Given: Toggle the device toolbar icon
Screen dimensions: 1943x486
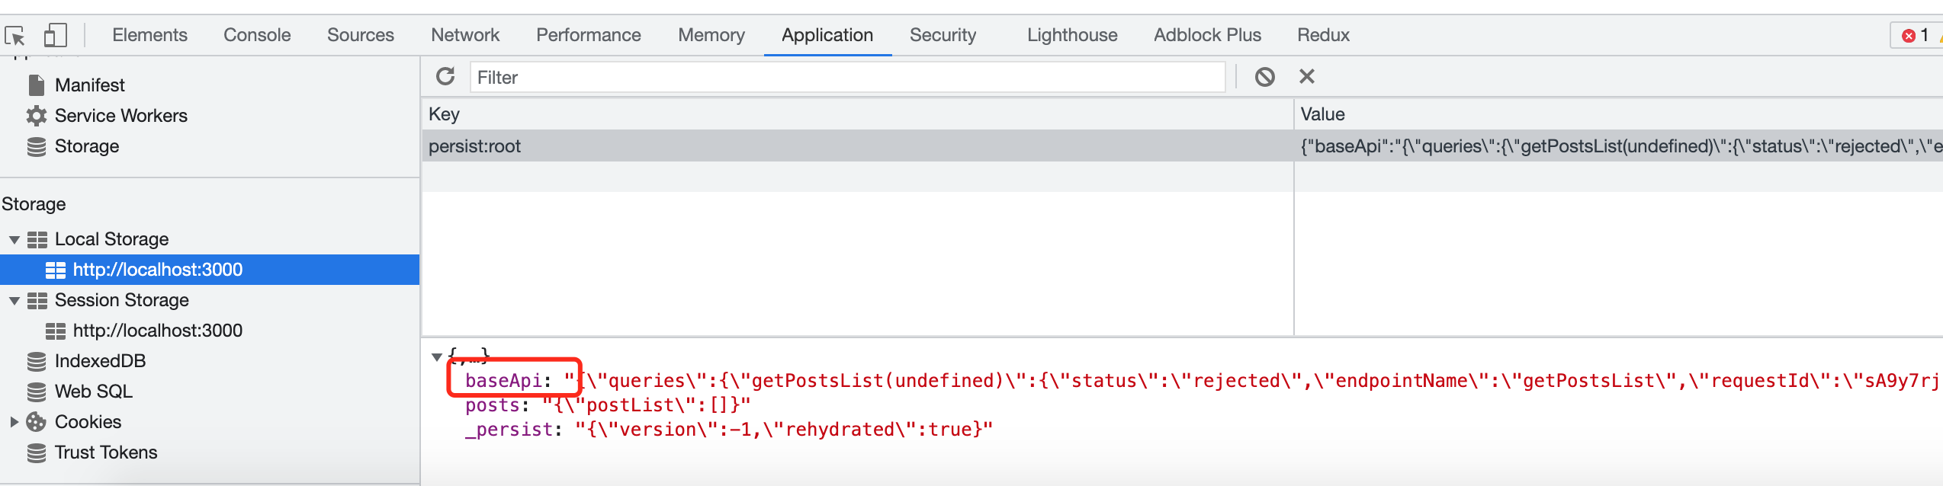Looking at the screenshot, I should [x=55, y=35].
